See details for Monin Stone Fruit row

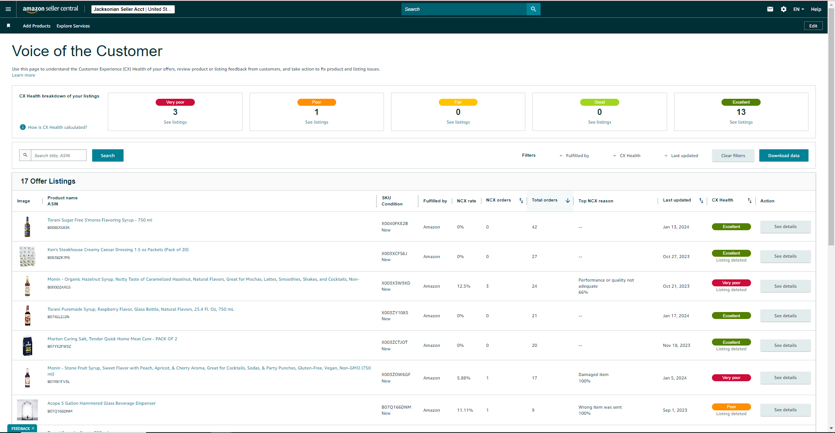785,378
